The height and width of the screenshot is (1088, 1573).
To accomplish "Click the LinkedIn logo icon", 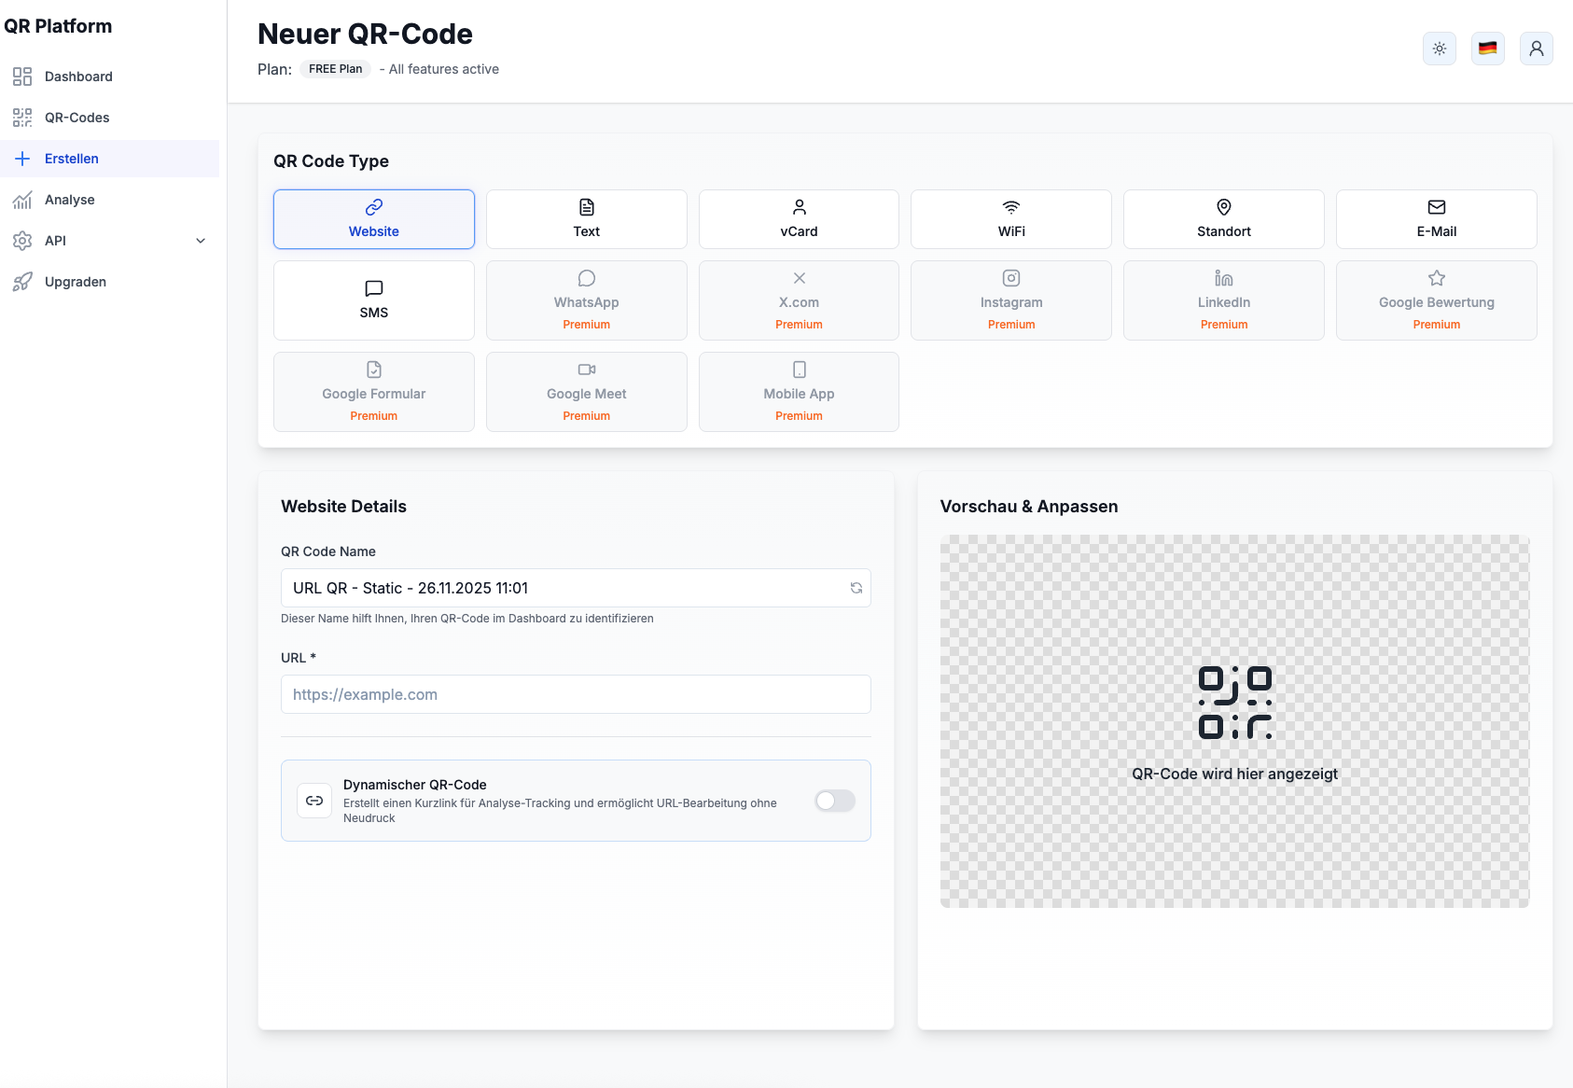I will tap(1224, 278).
